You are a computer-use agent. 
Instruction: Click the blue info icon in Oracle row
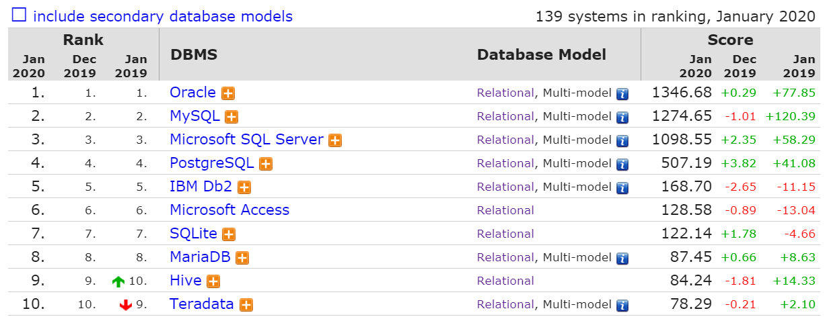(x=622, y=93)
